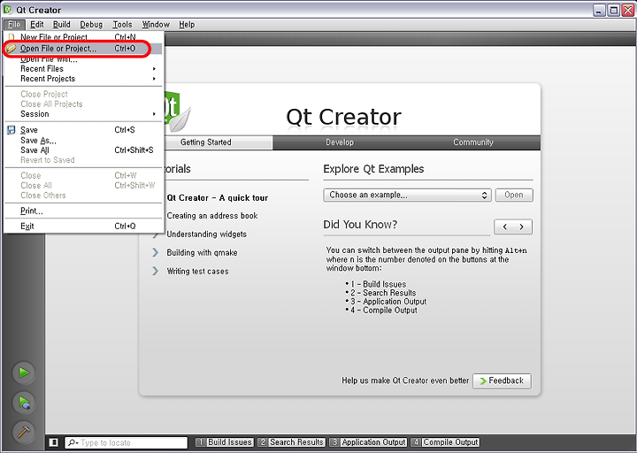Toggle the sidebar icon beside the locator

click(53, 442)
